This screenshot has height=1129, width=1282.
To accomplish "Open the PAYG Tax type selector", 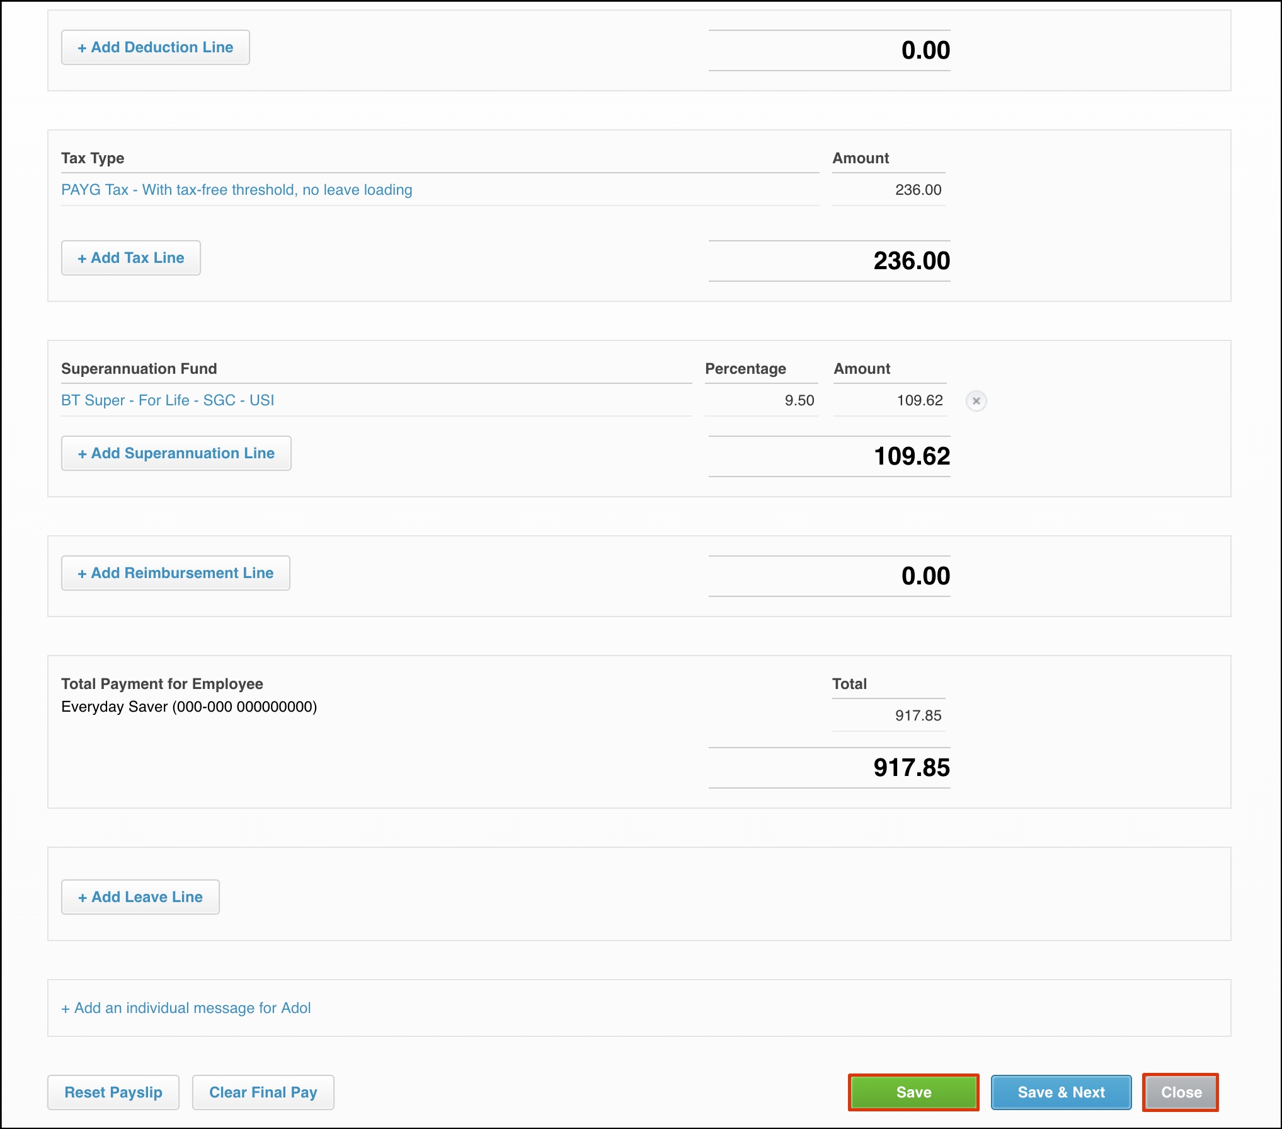I will (x=236, y=189).
